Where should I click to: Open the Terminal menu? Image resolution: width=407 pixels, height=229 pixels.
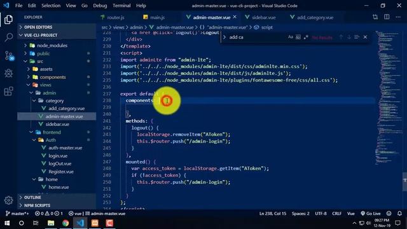(121, 6)
